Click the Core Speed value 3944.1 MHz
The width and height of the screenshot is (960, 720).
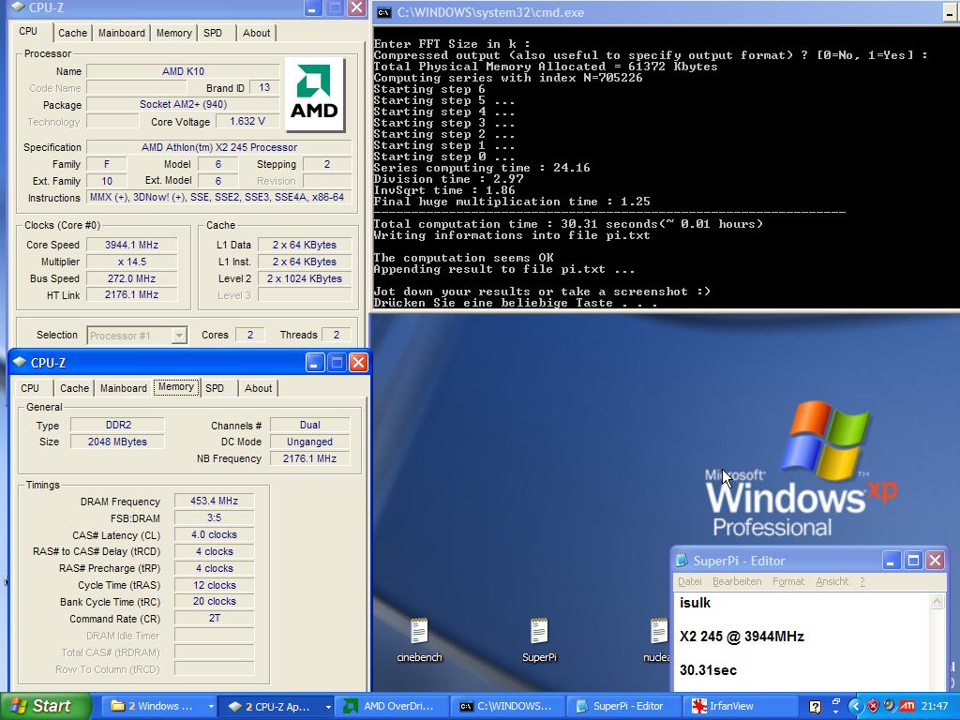(x=131, y=245)
